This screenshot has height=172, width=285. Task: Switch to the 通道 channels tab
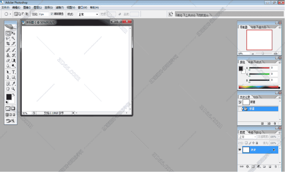(x=250, y=132)
